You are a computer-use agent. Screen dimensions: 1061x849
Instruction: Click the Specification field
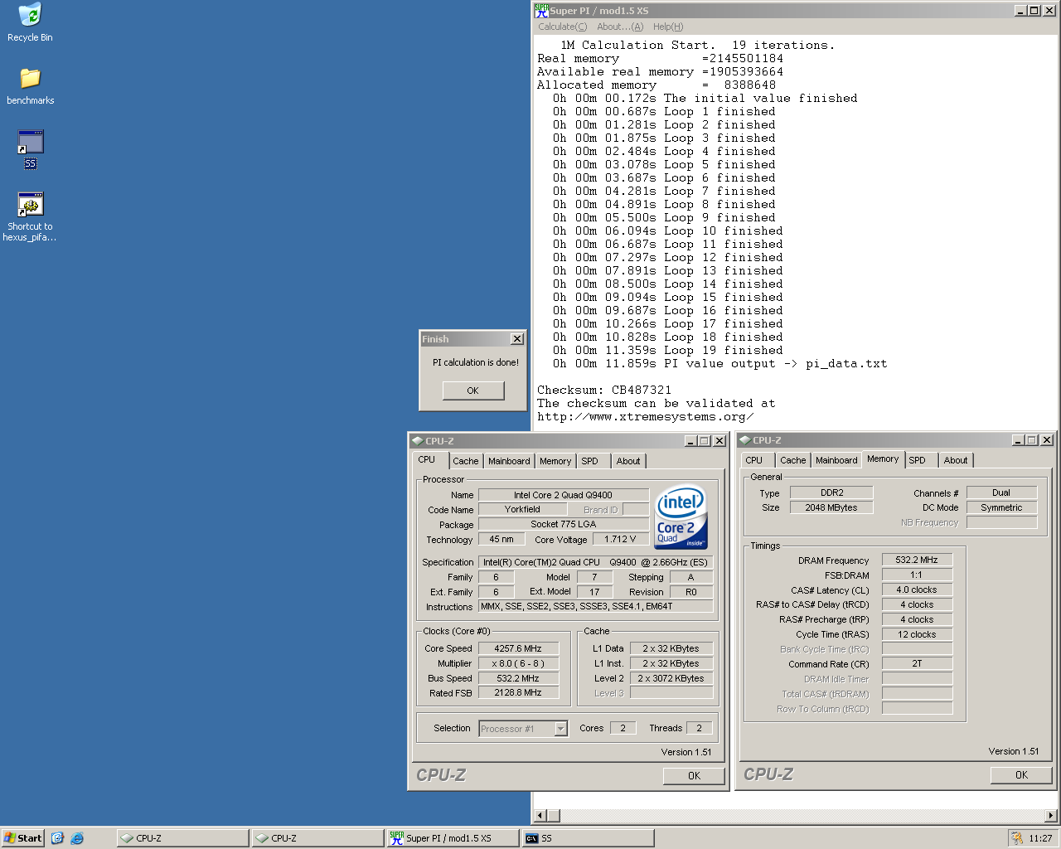pyautogui.click(x=595, y=562)
